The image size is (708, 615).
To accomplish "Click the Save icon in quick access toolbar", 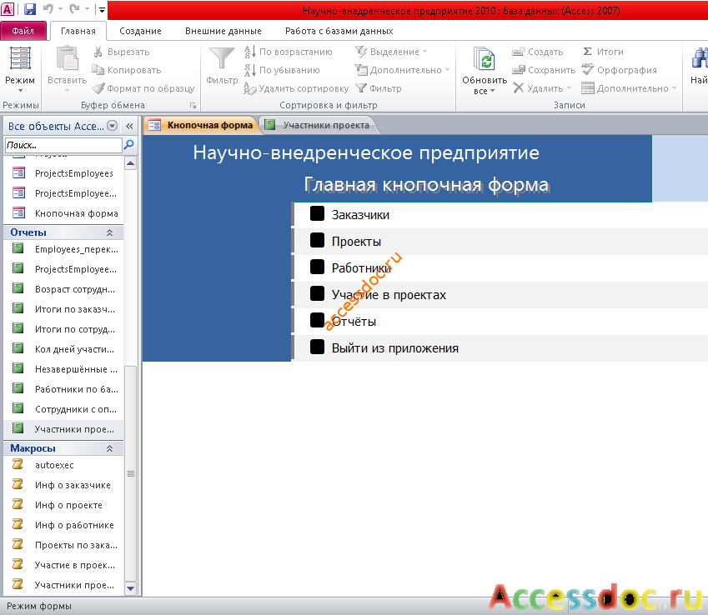I will (30, 8).
